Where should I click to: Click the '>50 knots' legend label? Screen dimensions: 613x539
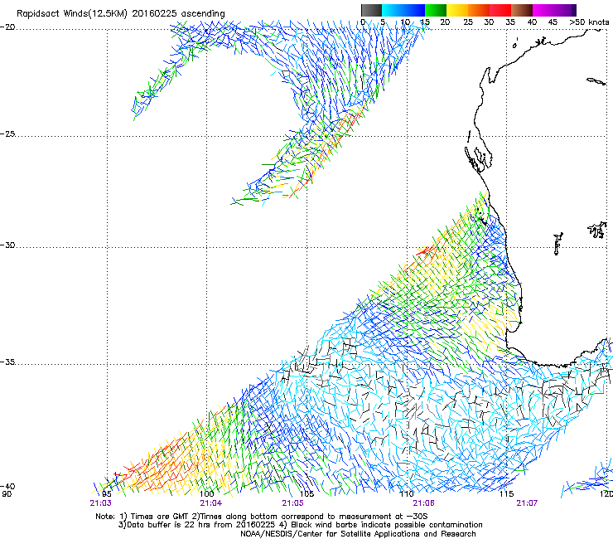point(589,22)
